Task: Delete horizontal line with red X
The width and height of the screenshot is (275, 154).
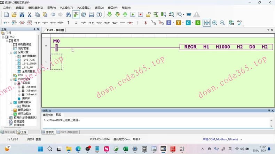Action: point(130,23)
